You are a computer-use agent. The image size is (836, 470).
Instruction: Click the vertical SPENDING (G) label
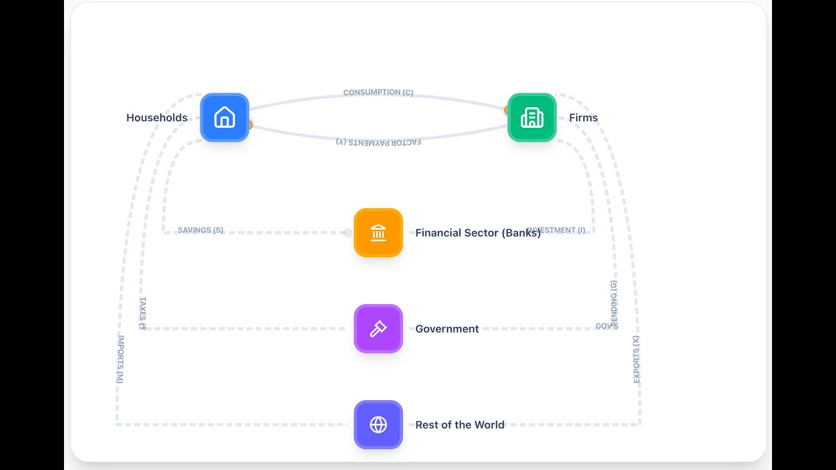pyautogui.click(x=613, y=303)
